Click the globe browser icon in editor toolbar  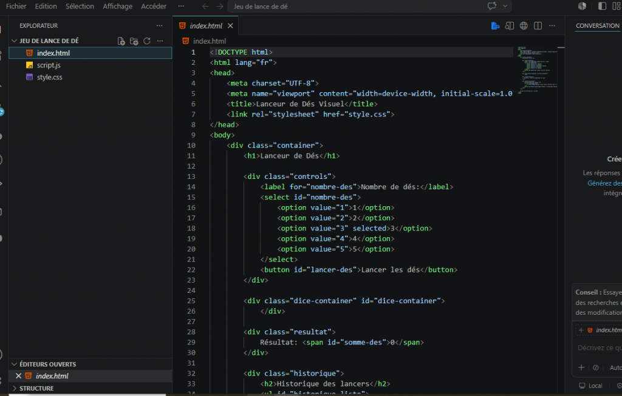[524, 25]
